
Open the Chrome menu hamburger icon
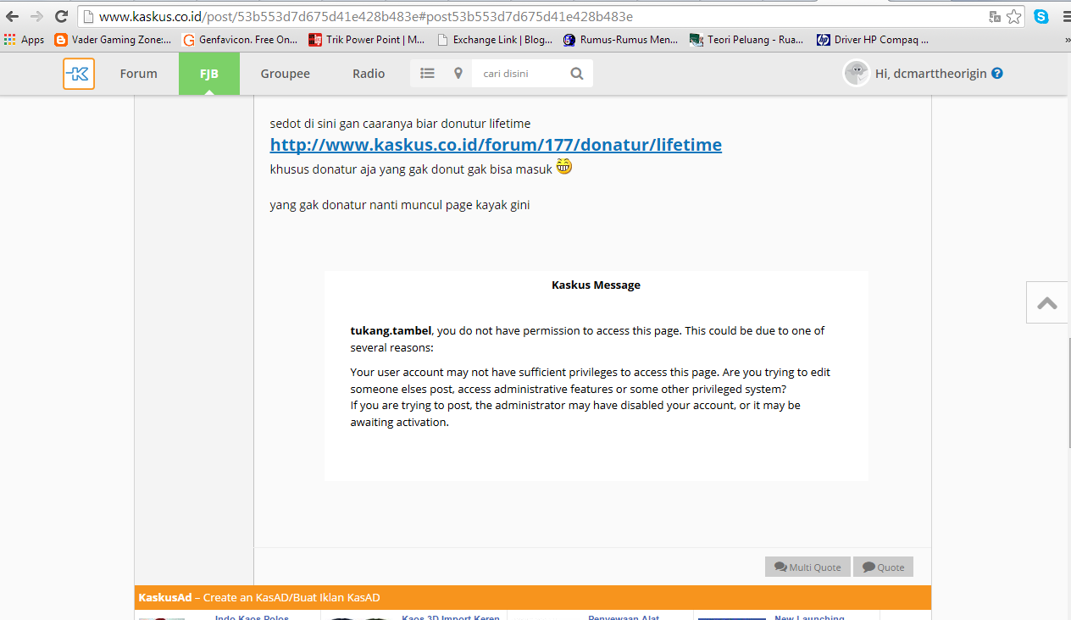(1065, 16)
